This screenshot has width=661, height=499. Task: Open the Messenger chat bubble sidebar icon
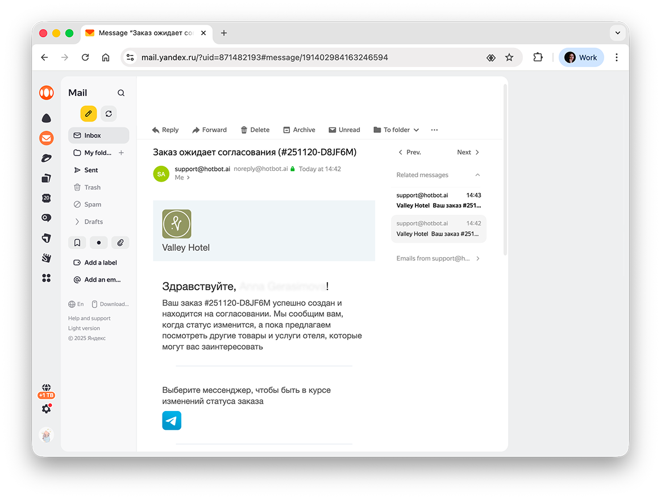(x=47, y=217)
